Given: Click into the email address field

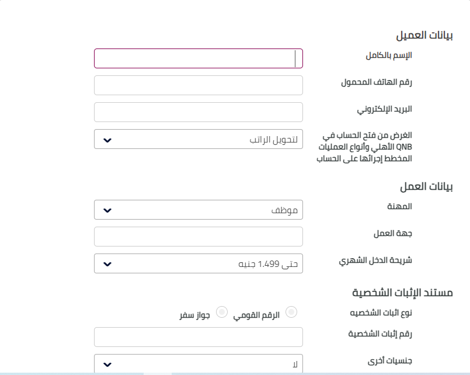Looking at the screenshot, I should 199,112.
